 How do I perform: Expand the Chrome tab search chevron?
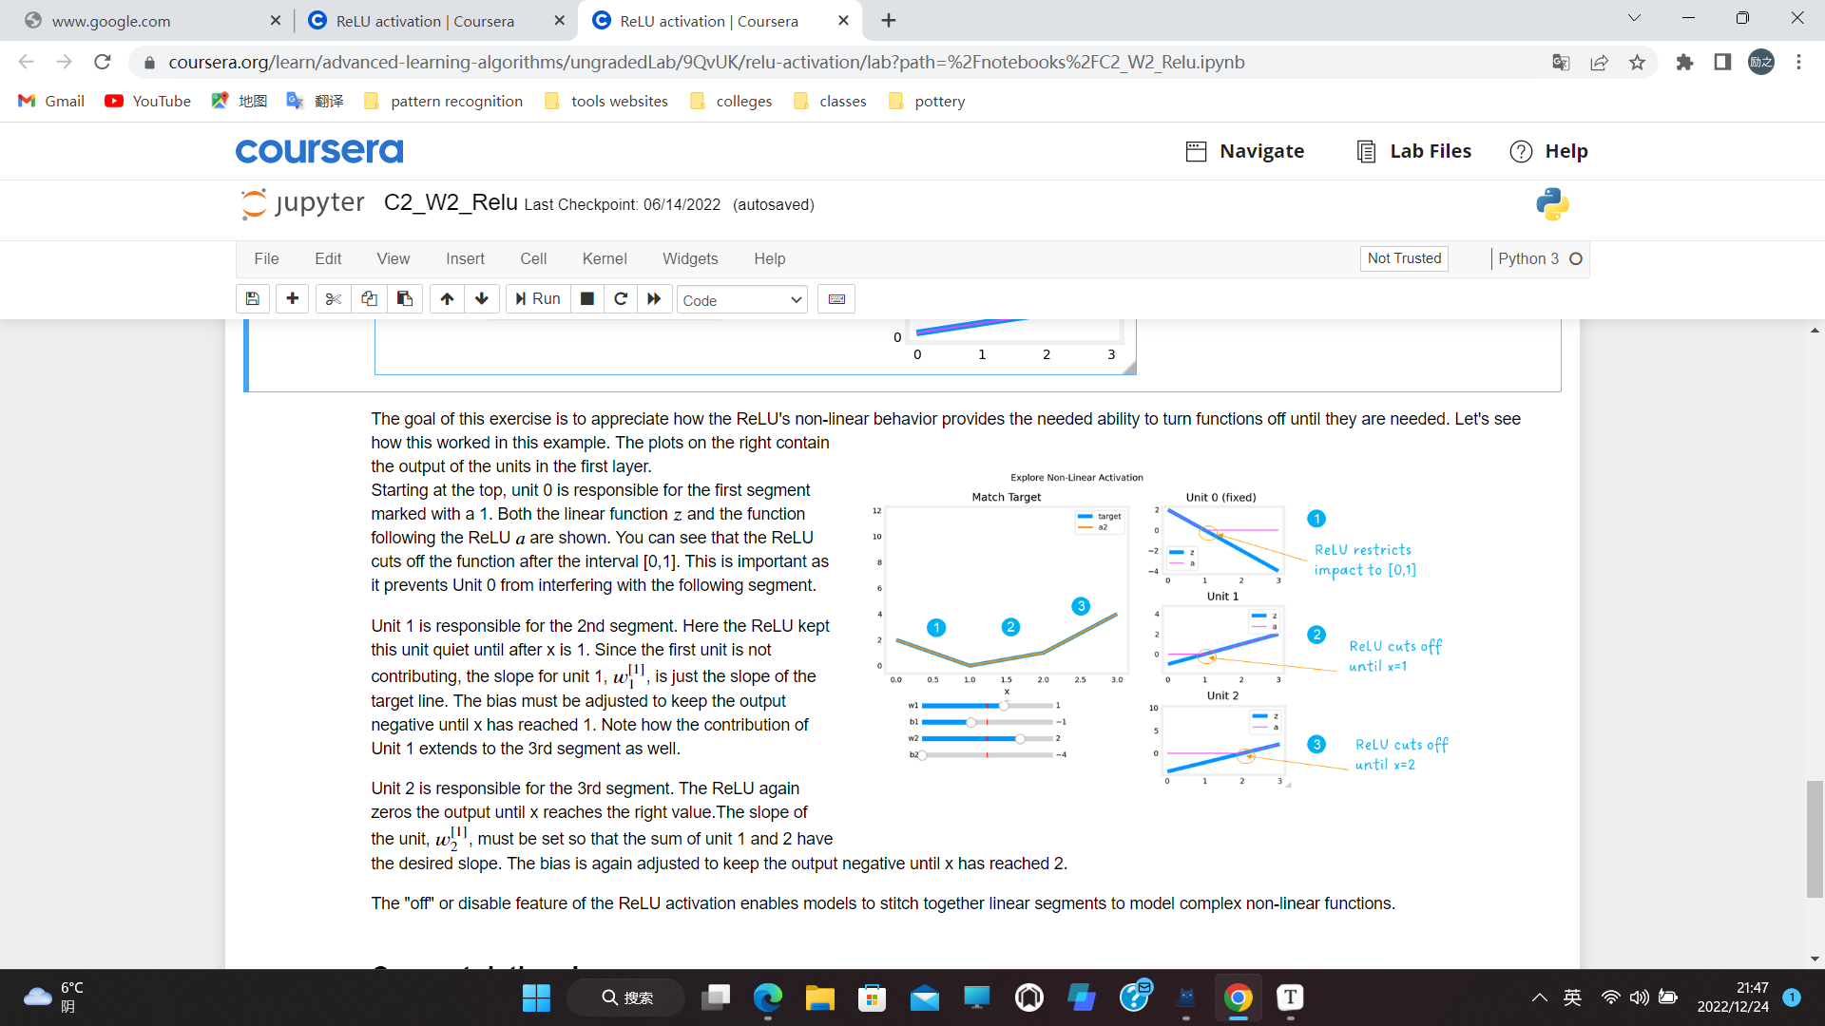point(1634,19)
